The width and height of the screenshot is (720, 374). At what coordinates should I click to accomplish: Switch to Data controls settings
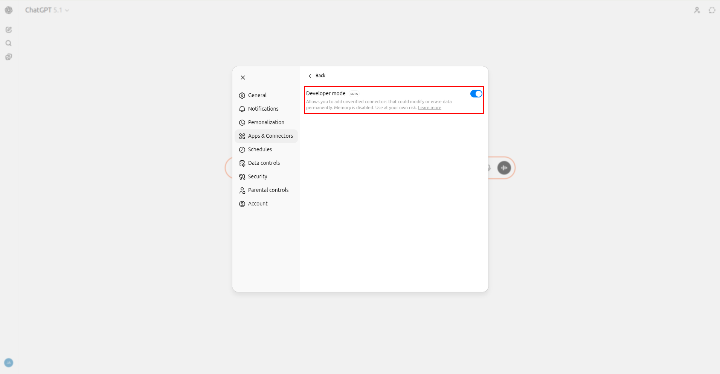[x=264, y=163]
